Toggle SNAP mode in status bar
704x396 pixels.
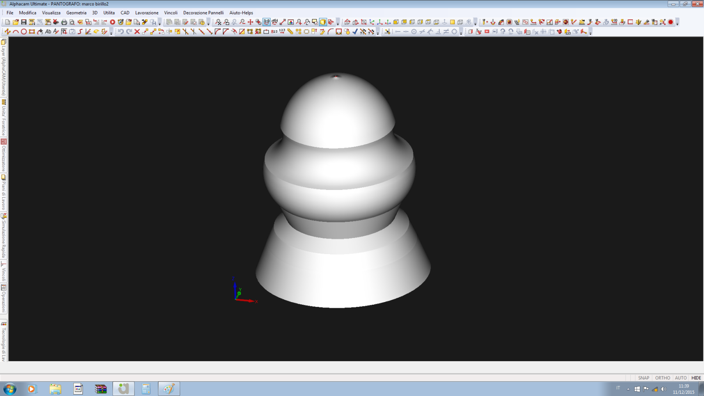pos(643,378)
